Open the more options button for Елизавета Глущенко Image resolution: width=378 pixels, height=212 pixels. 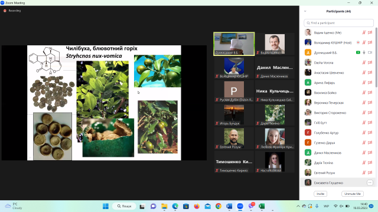click(370, 183)
